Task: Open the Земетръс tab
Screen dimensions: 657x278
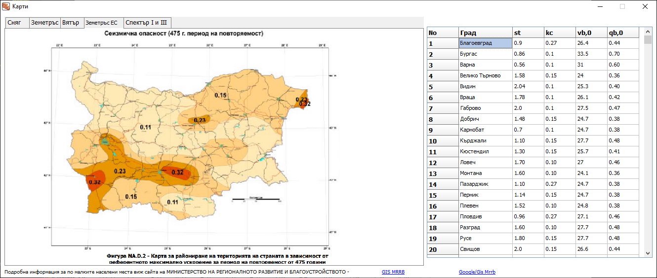Action: point(44,23)
